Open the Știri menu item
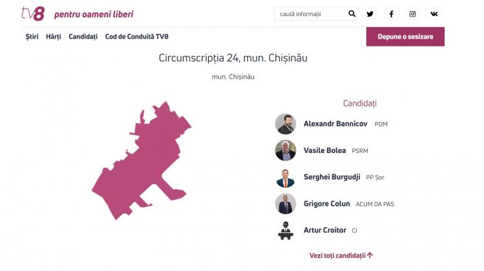 (x=32, y=37)
